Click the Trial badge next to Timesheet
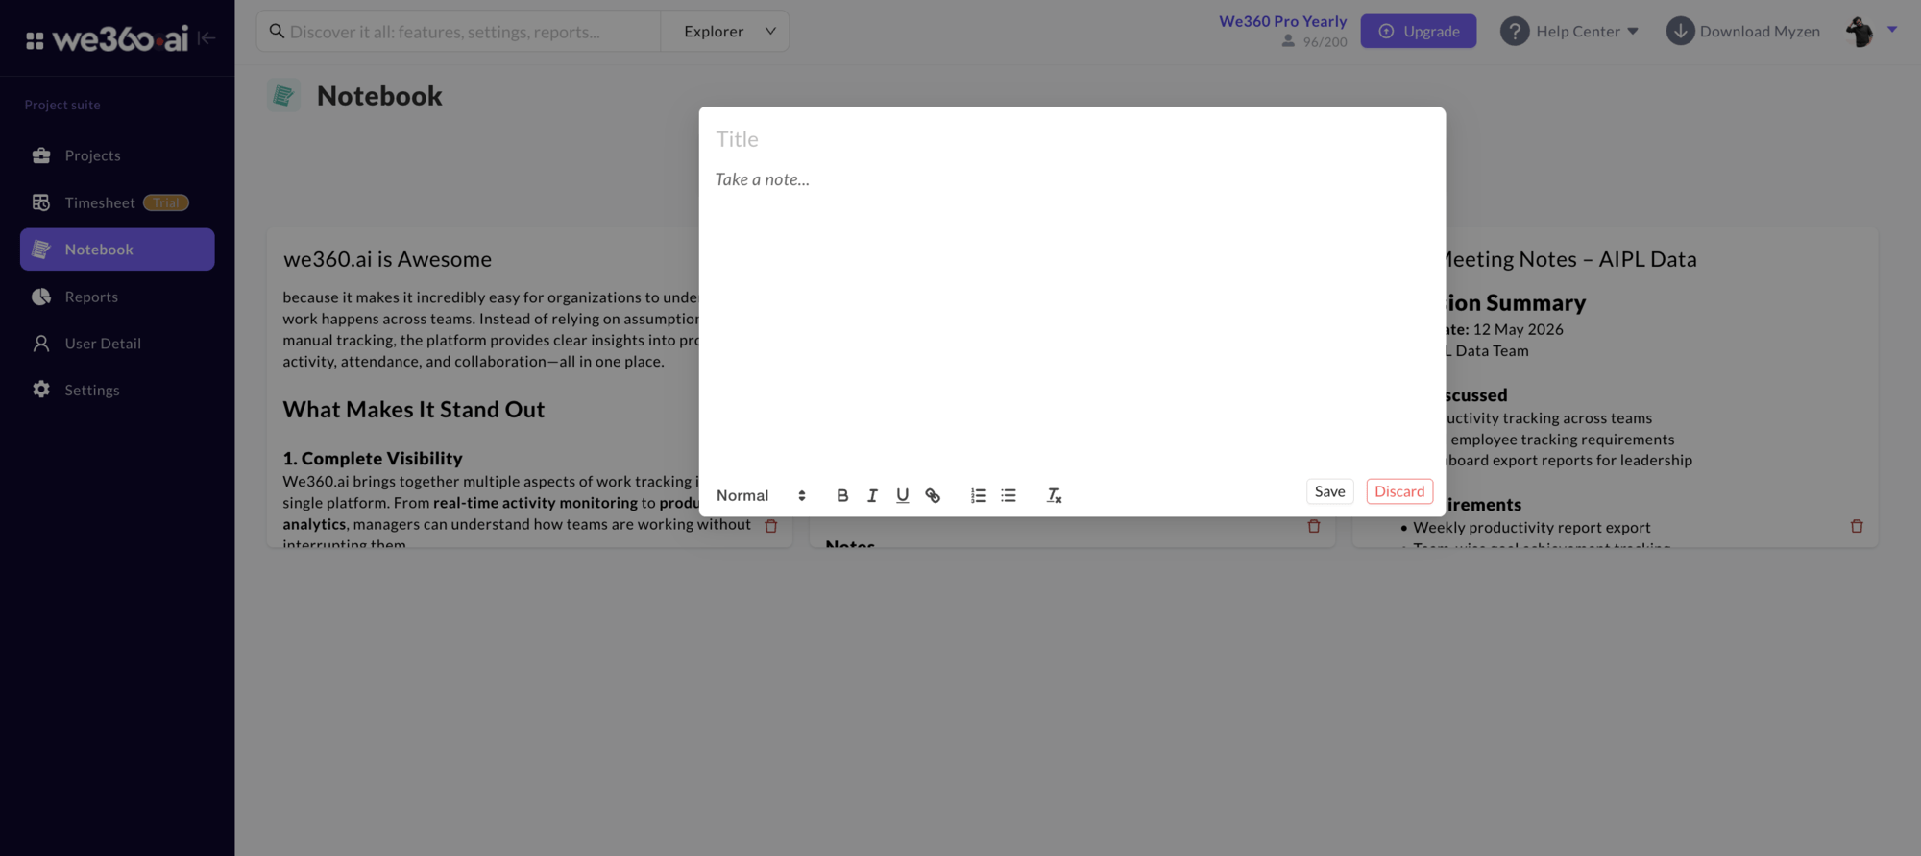The height and width of the screenshot is (856, 1921). (166, 202)
